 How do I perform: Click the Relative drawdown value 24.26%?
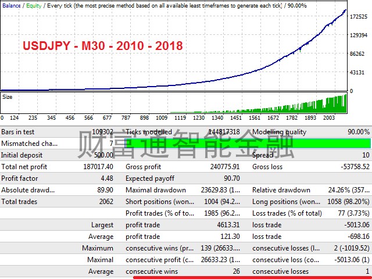click(x=349, y=190)
